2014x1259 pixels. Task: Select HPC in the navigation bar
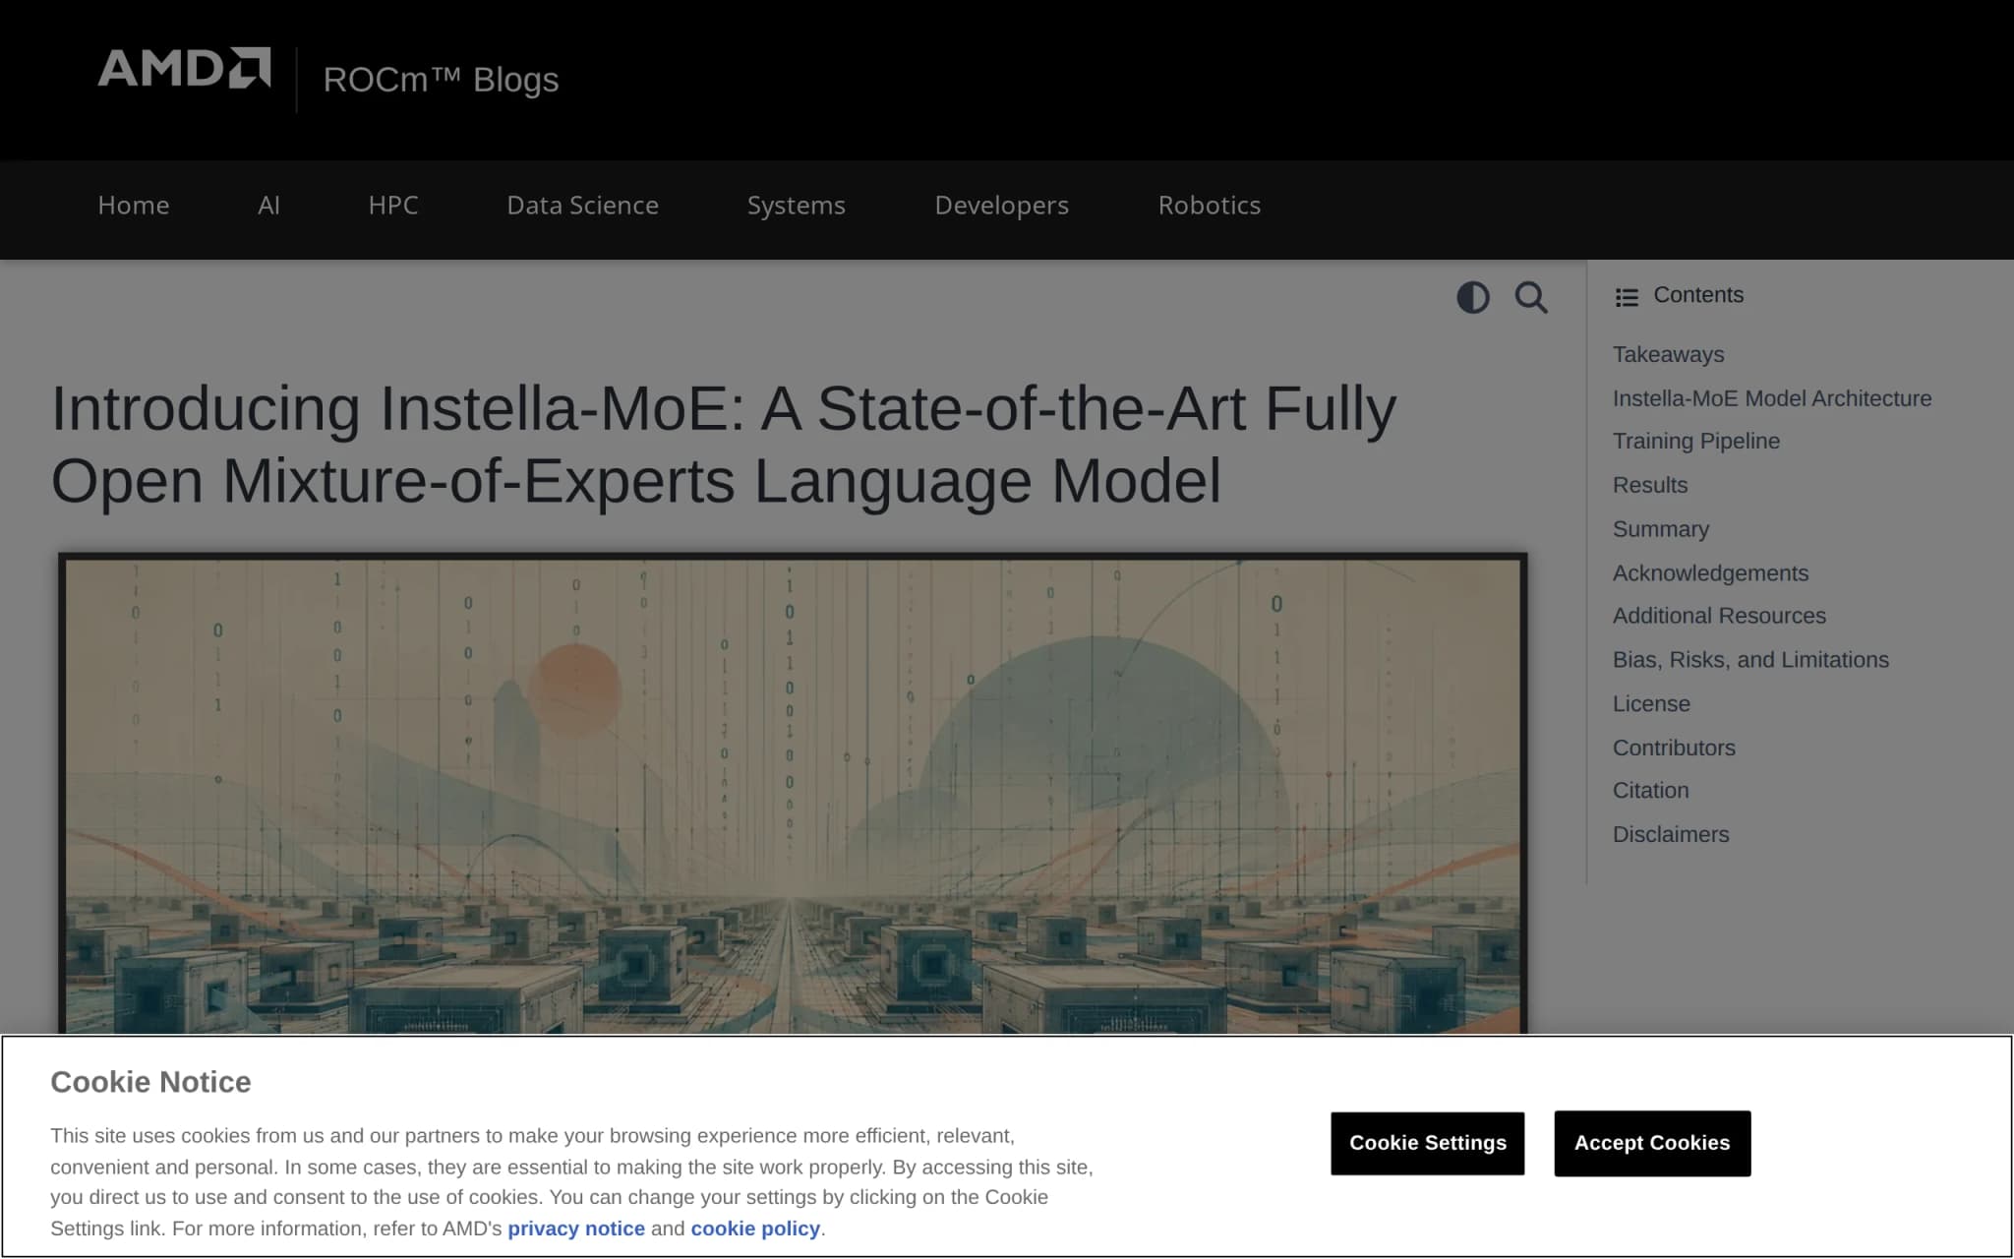[x=393, y=205]
